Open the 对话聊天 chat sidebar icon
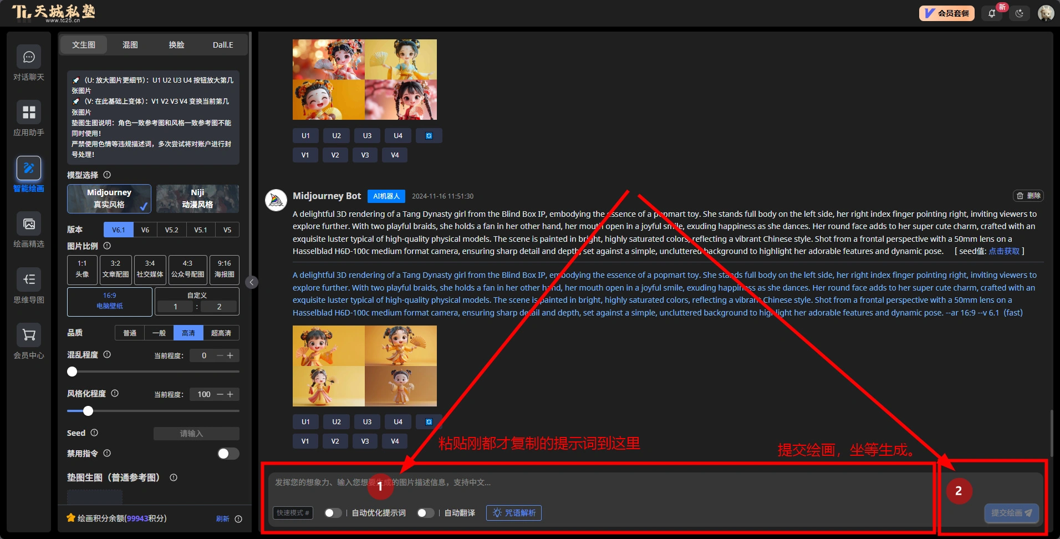1060x539 pixels. coord(29,57)
